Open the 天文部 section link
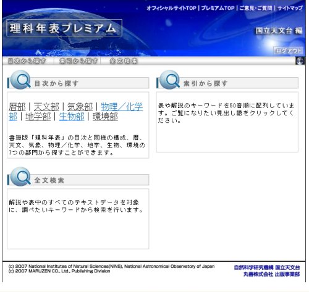 pyautogui.click(x=46, y=107)
